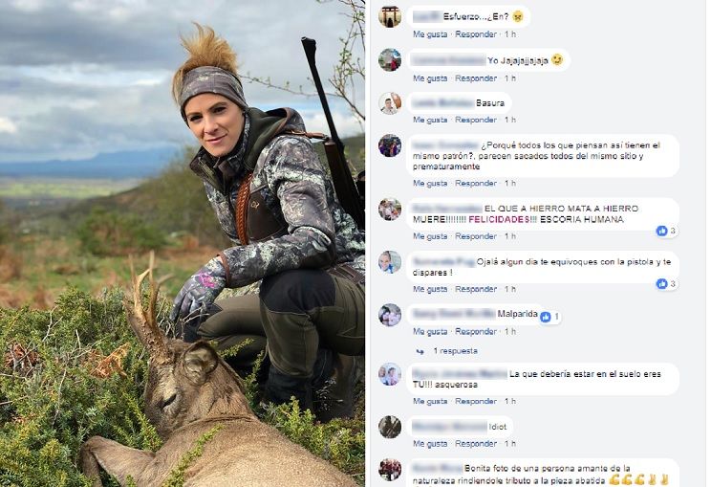The image size is (711, 487).
Task: Click "Responder" under "La que debería" comment
Action: [x=476, y=402]
